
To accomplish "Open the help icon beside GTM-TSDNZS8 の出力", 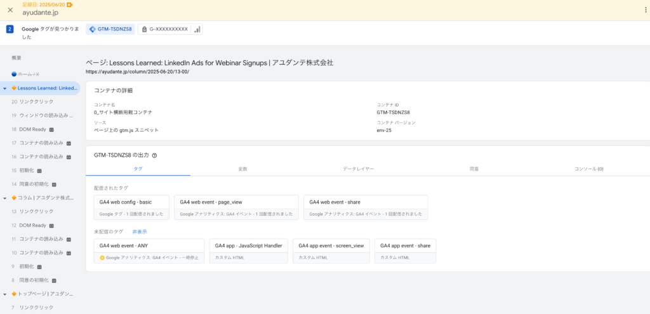I will (x=154, y=155).
